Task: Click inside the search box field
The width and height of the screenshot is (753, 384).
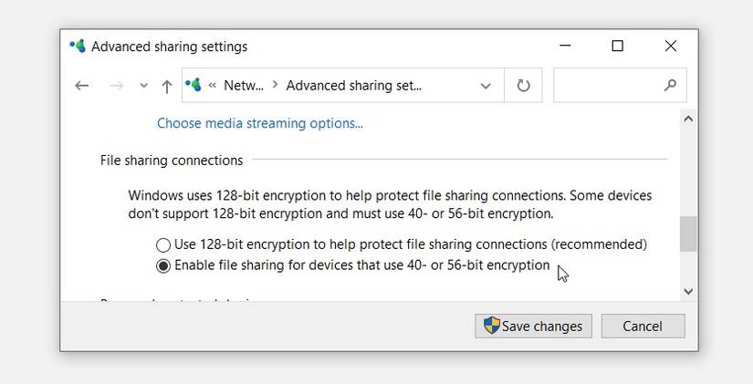Action: (606, 86)
